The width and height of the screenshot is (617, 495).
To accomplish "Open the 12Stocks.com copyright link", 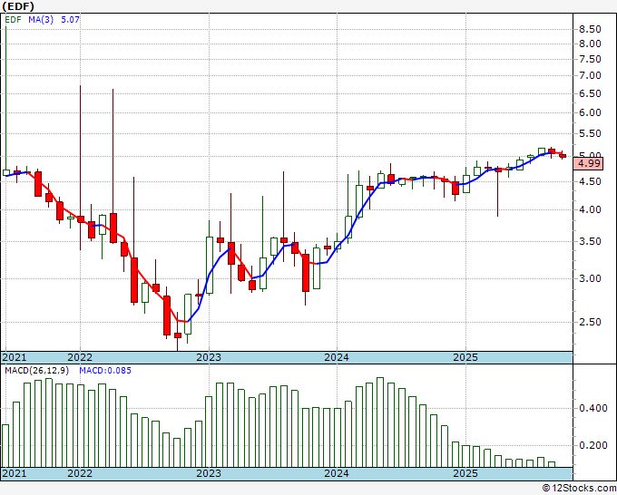I will 579,488.
